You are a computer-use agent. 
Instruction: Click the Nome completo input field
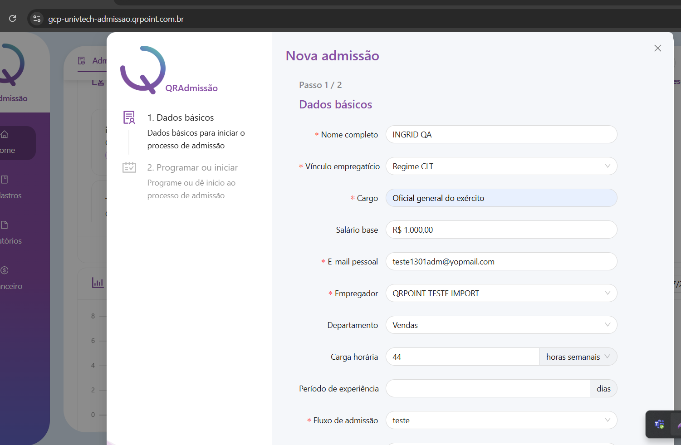[501, 135]
